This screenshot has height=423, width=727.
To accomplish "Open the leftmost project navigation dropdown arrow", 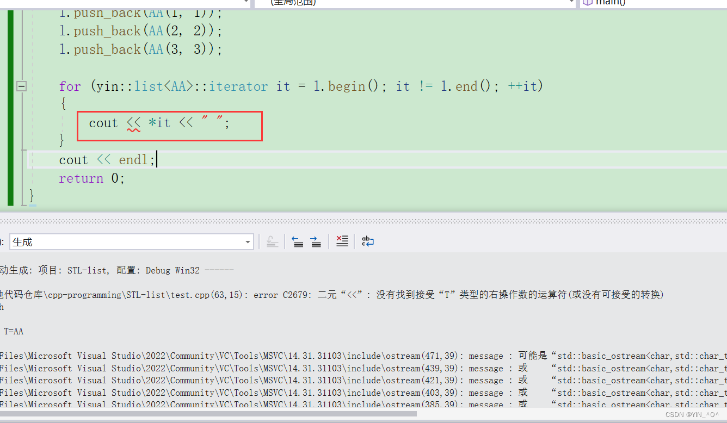I will coord(246,3).
